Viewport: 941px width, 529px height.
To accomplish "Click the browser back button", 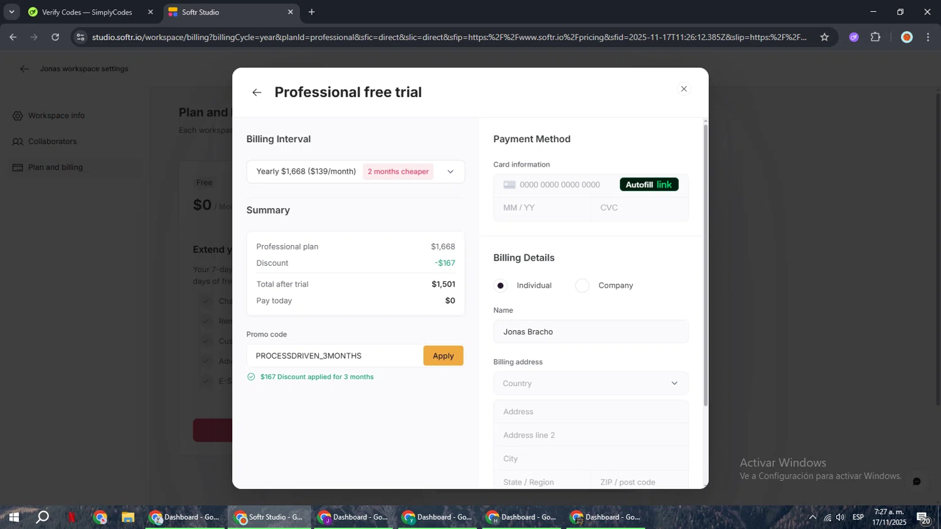I will click(13, 37).
